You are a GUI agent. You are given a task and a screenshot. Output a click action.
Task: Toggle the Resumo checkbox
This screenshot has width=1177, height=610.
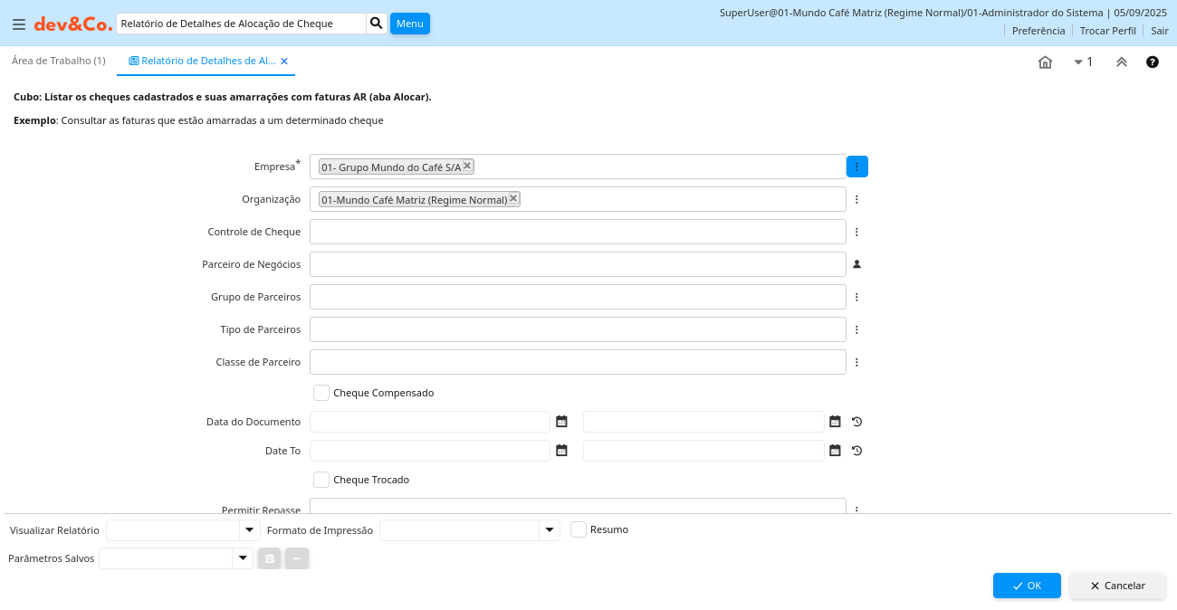tap(579, 529)
